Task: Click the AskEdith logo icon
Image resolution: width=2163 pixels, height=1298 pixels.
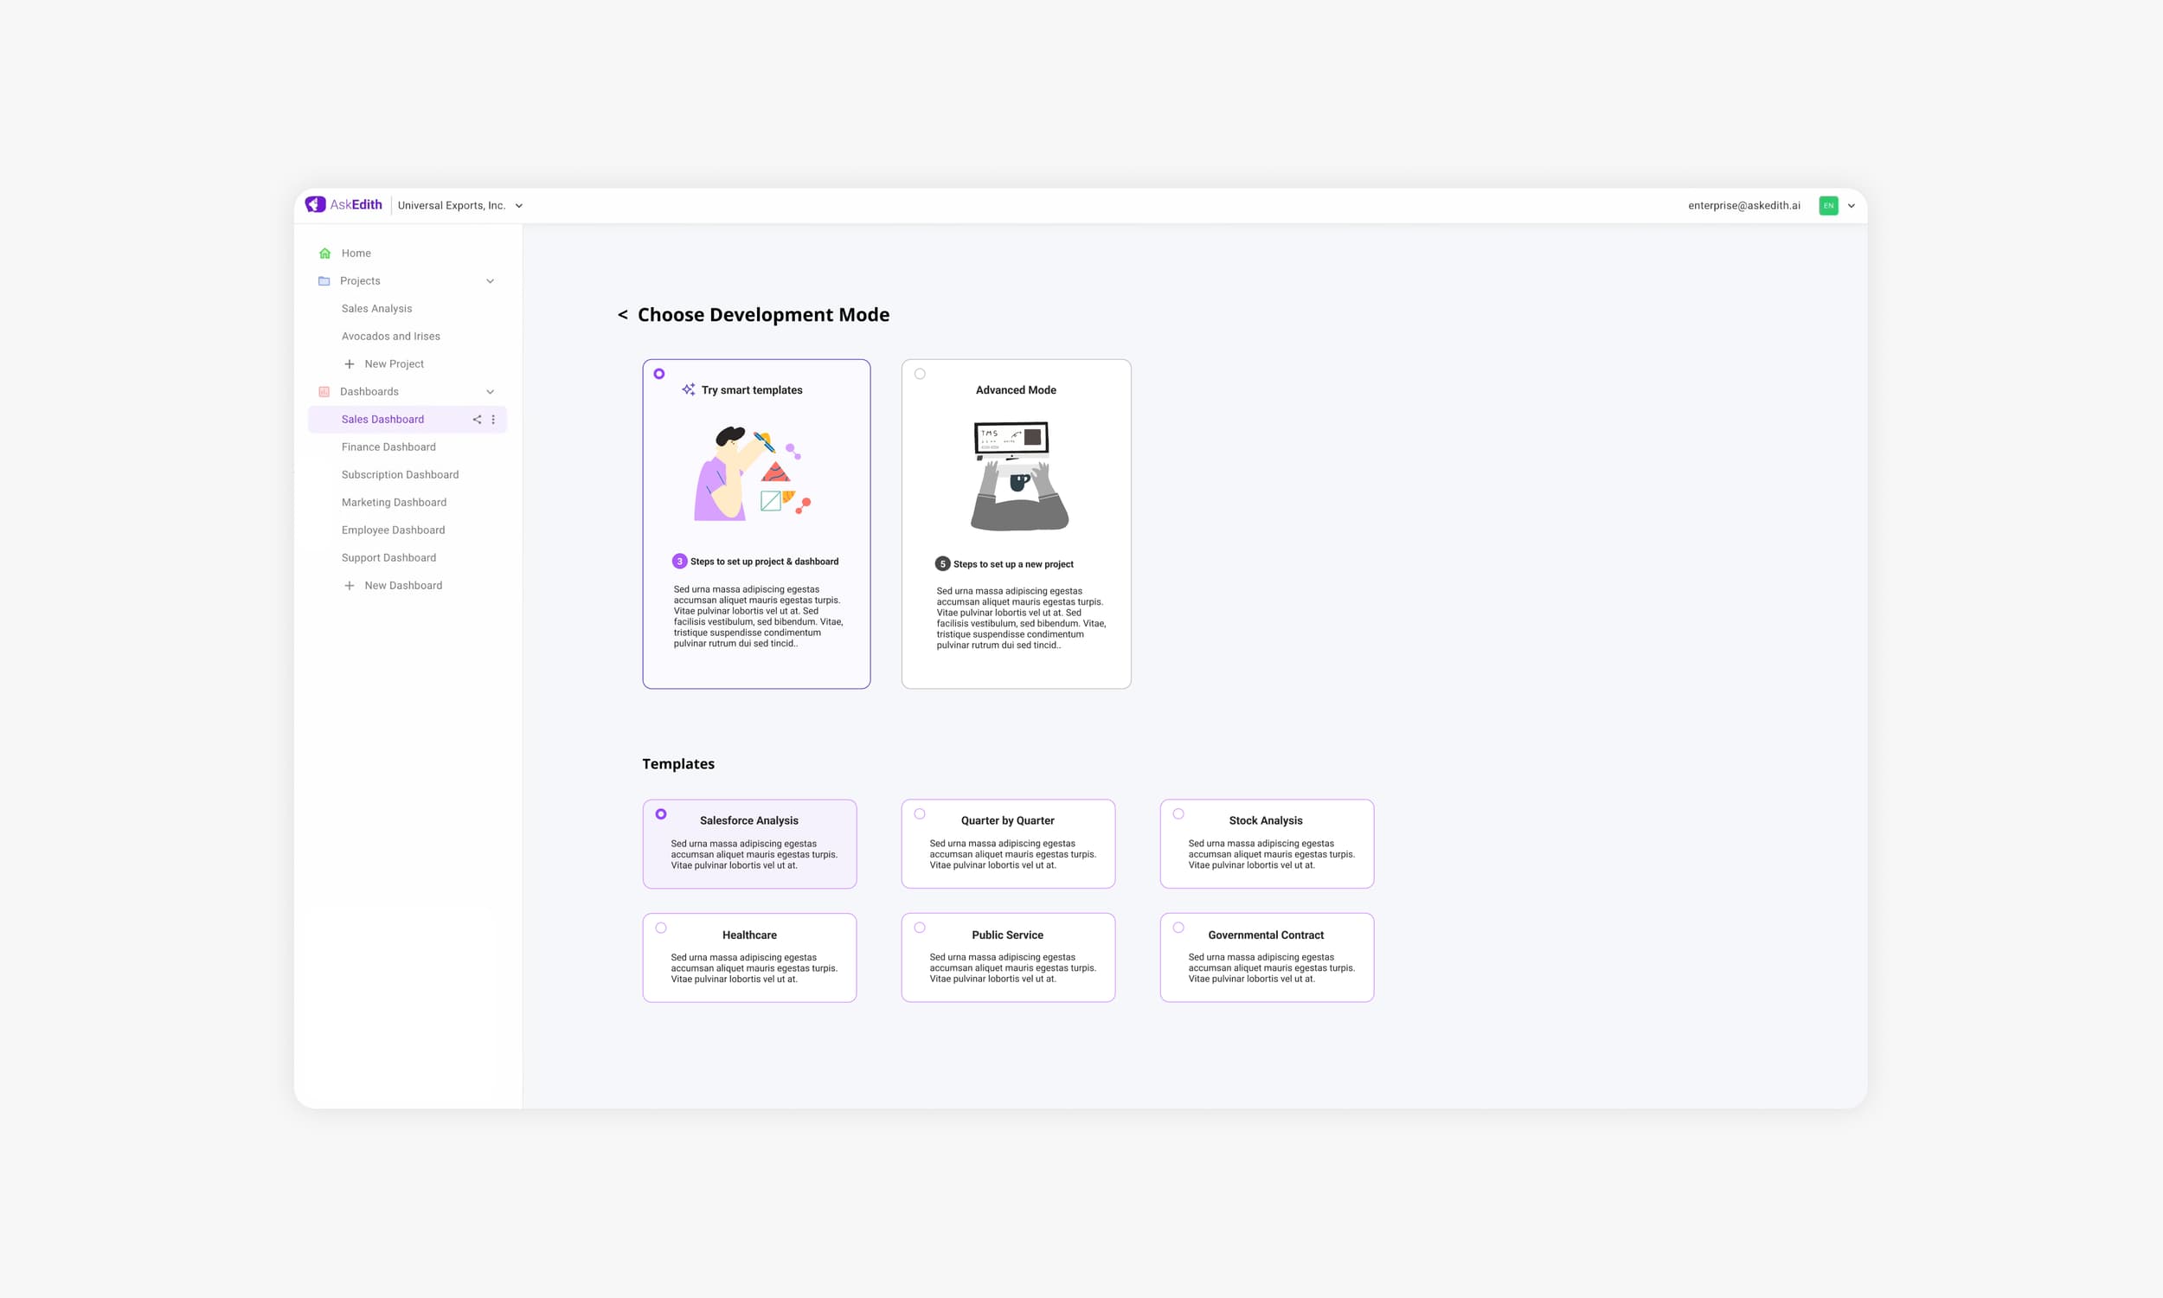Action: point(316,204)
